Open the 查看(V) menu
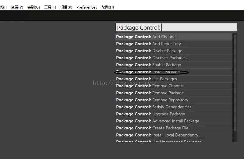Image resolution: width=244 pixels, height=159 pixels. point(17,7)
